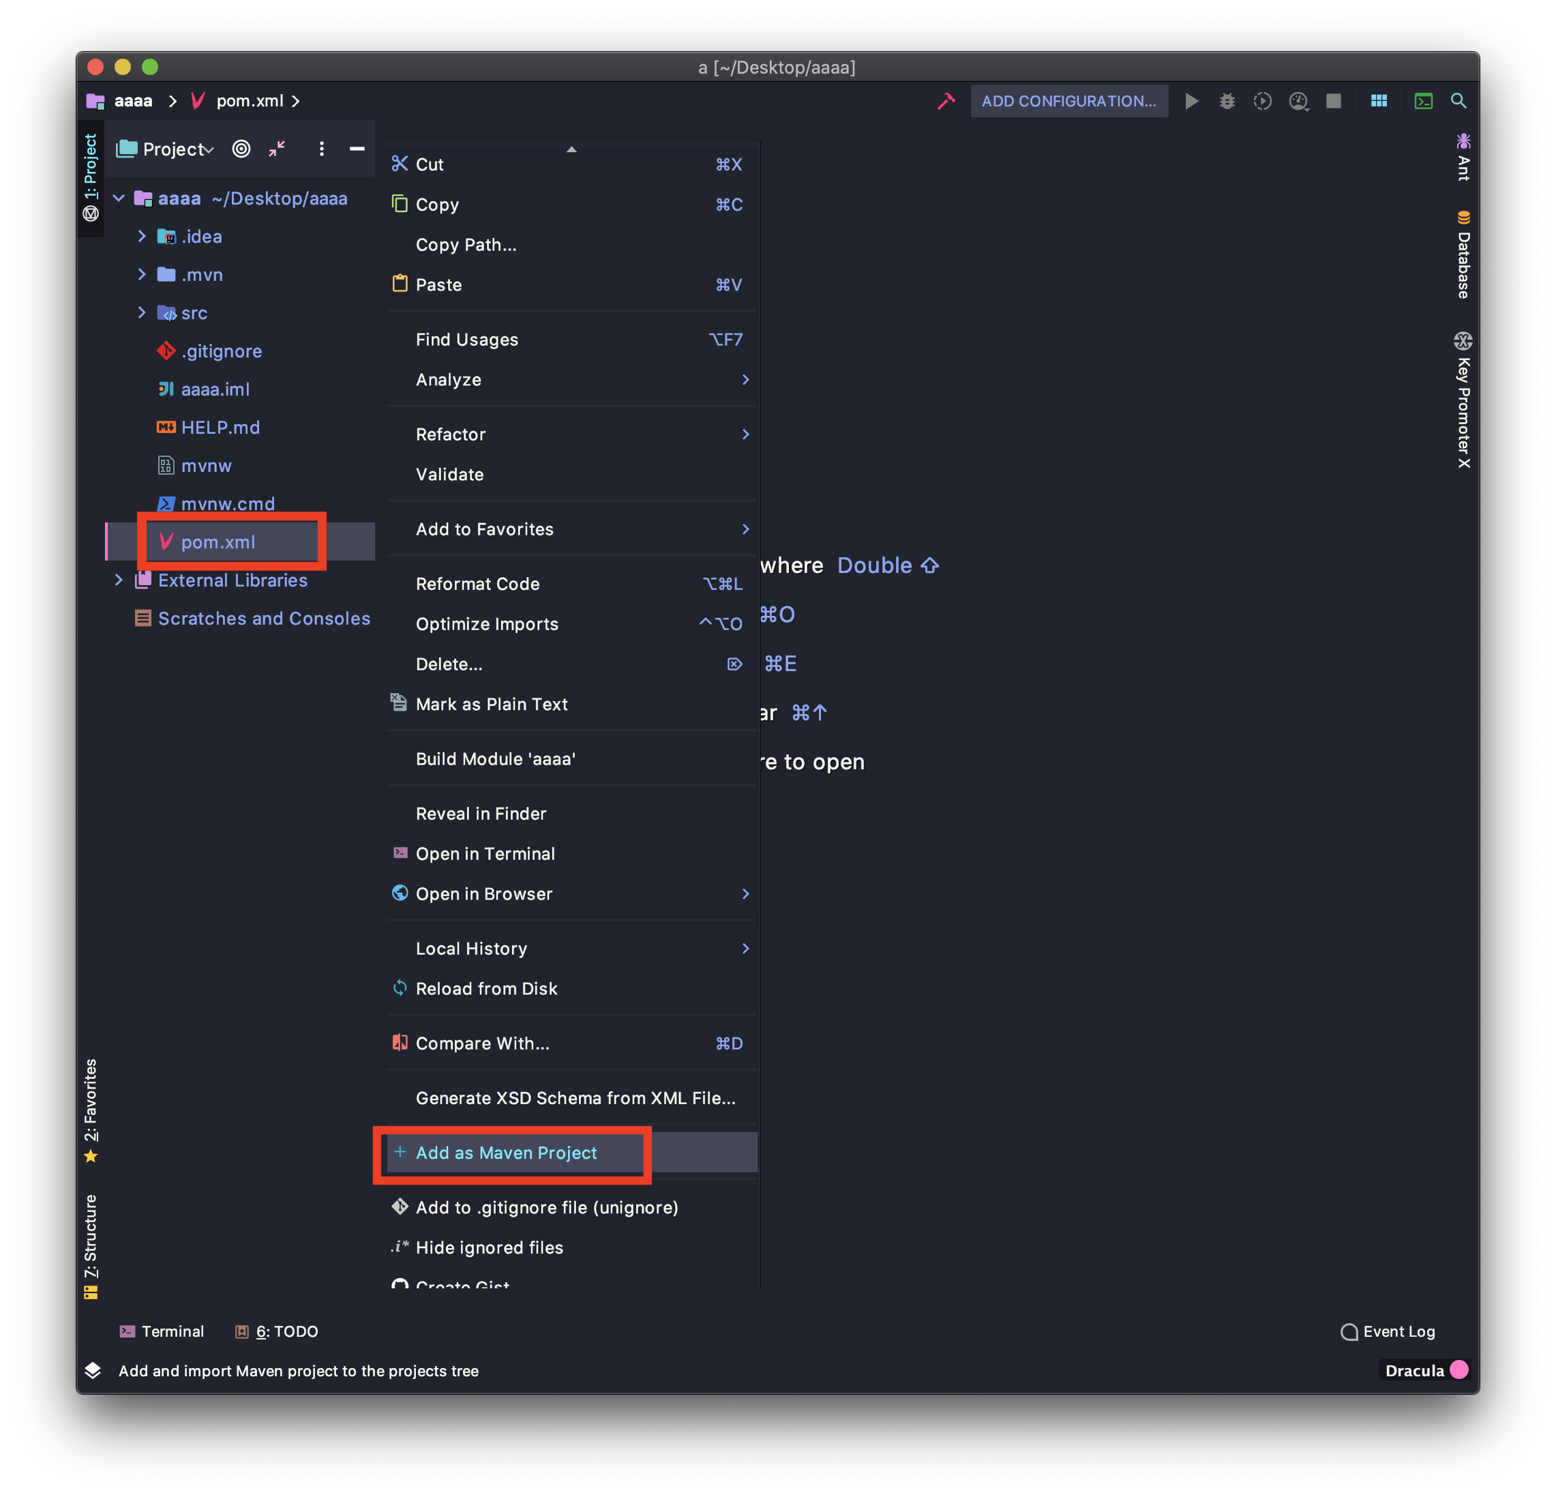Open the Ant tool window
The image size is (1556, 1495).
tap(1463, 157)
